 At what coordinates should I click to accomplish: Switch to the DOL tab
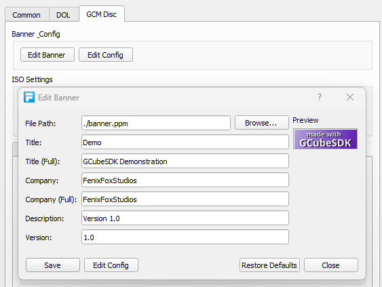click(63, 15)
